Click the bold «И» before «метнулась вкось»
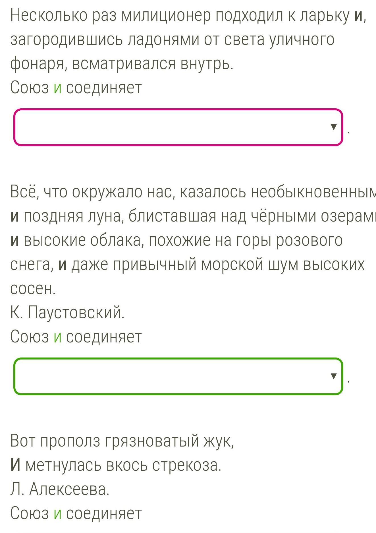Image resolution: width=376 pixels, height=533 pixels. (x=16, y=465)
